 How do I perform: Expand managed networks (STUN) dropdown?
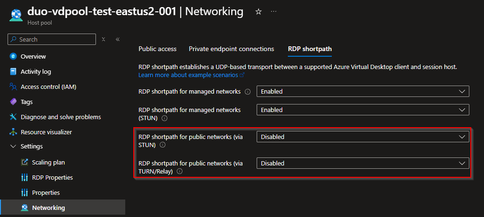pyautogui.click(x=363, y=110)
